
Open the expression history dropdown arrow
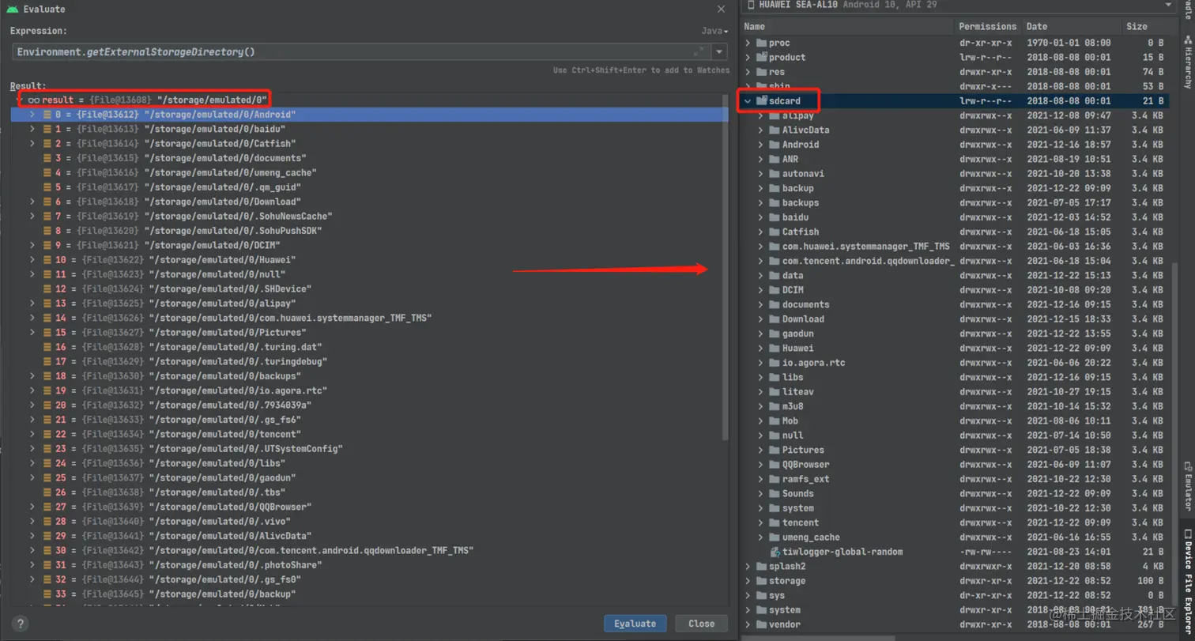(719, 52)
